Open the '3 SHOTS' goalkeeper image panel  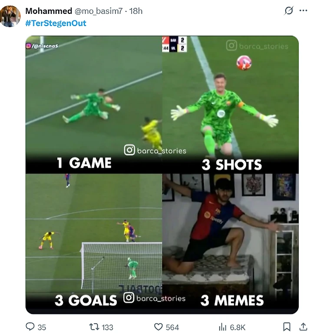coord(231,104)
